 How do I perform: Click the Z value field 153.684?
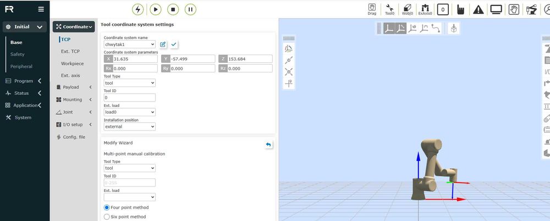pos(250,59)
